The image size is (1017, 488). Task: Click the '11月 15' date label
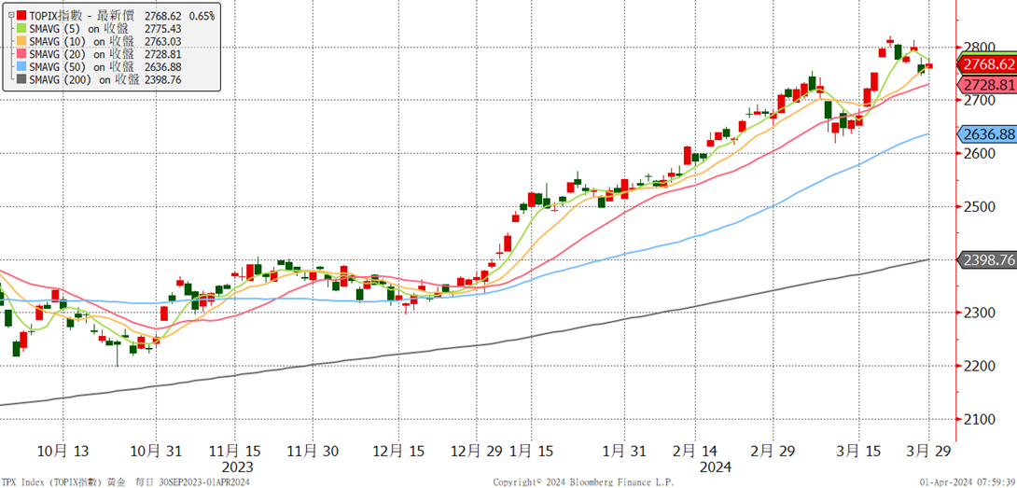tap(233, 451)
